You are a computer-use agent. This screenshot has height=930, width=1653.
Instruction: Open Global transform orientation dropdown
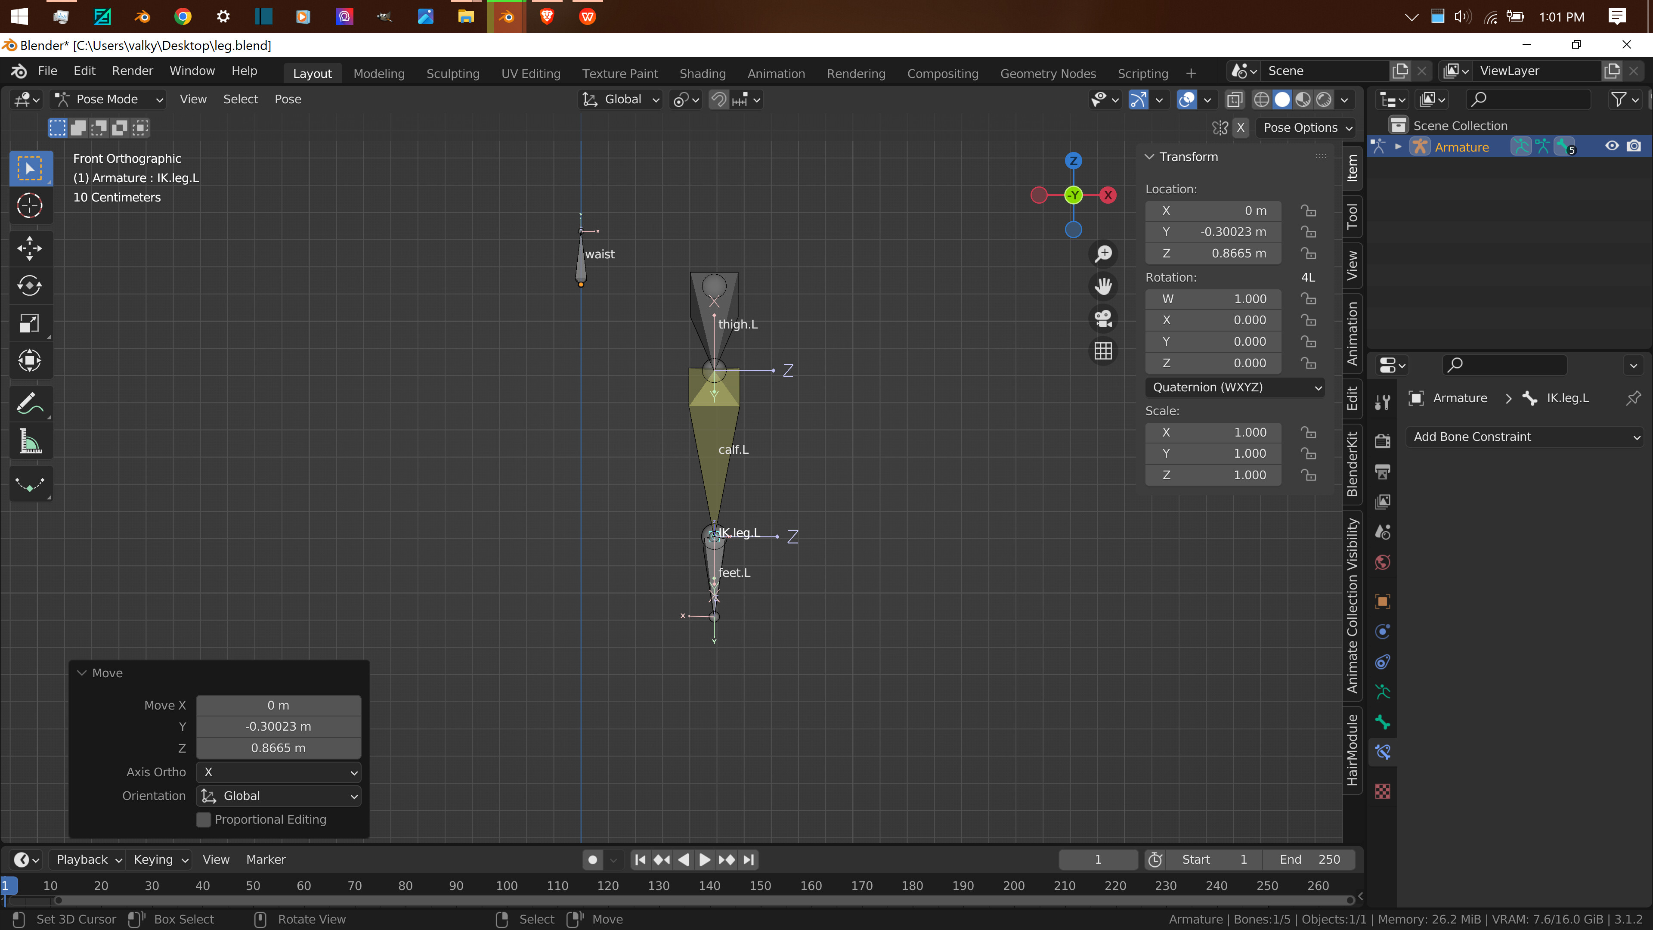coord(620,99)
